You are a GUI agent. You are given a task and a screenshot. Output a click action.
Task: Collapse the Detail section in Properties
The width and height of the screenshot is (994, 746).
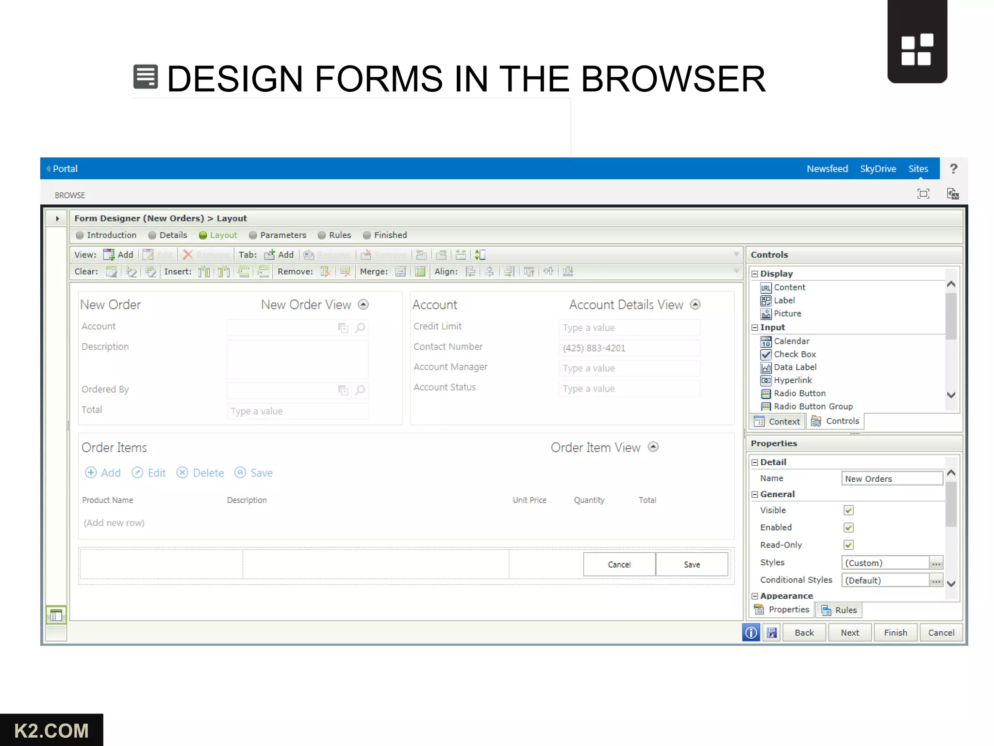pos(755,462)
